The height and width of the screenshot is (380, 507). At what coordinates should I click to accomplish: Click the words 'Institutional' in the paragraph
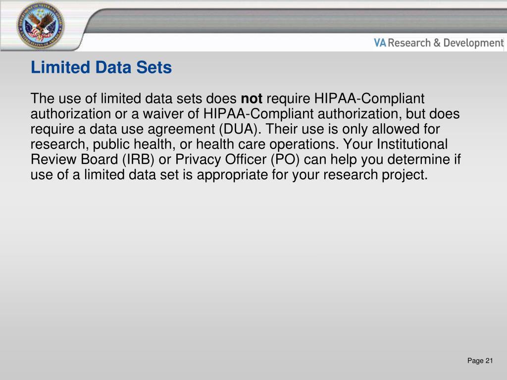tap(412, 144)
